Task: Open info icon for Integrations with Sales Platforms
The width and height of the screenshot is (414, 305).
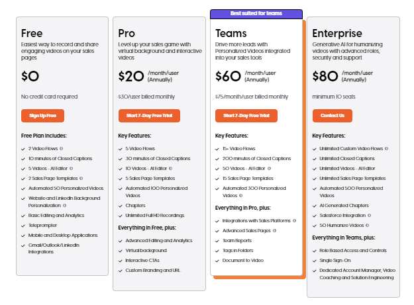Action: tap(294, 220)
